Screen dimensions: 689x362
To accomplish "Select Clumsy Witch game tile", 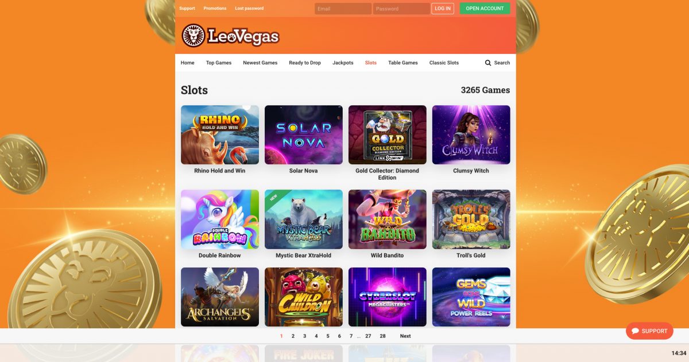I will coord(471,135).
